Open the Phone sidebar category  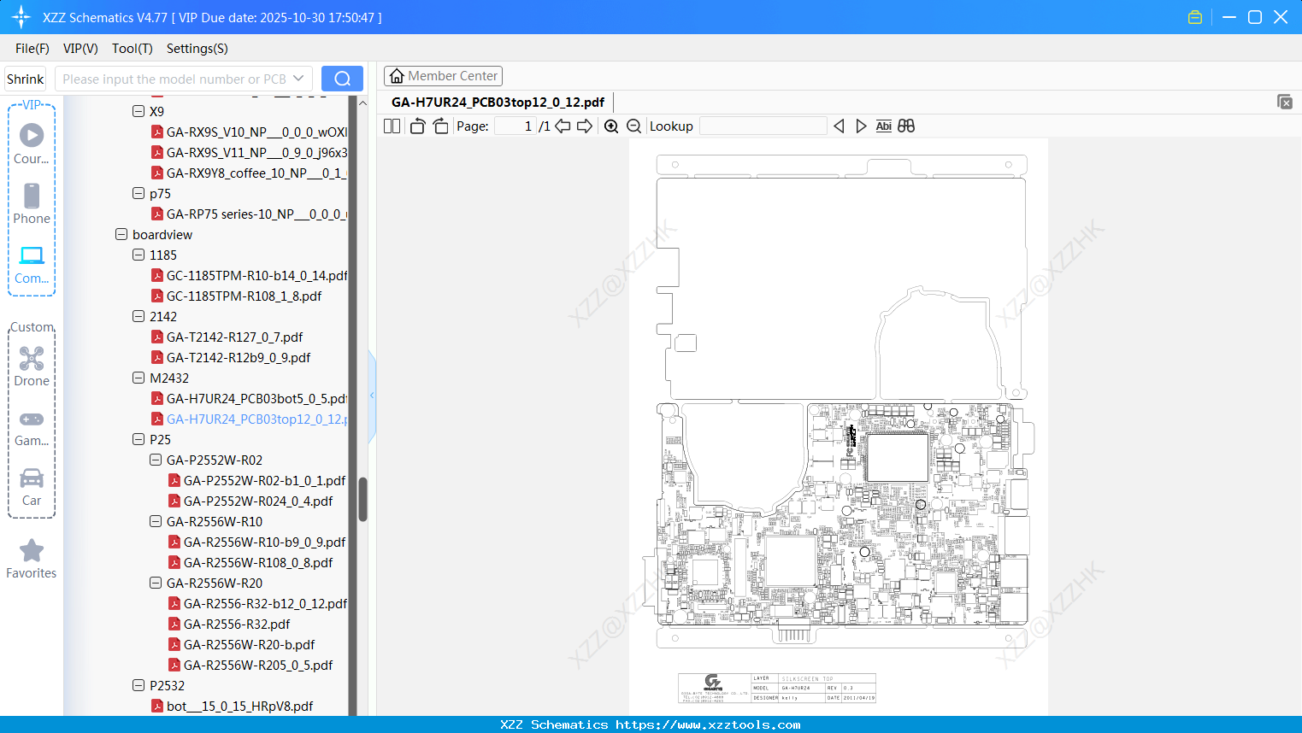[x=32, y=203]
